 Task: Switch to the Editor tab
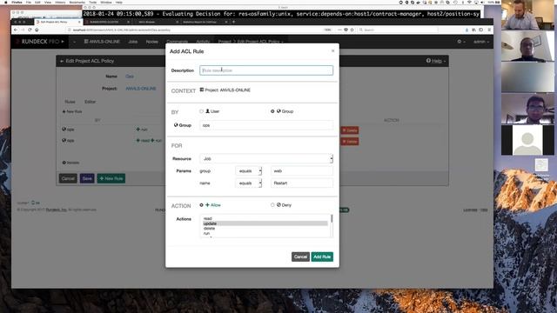coord(91,102)
